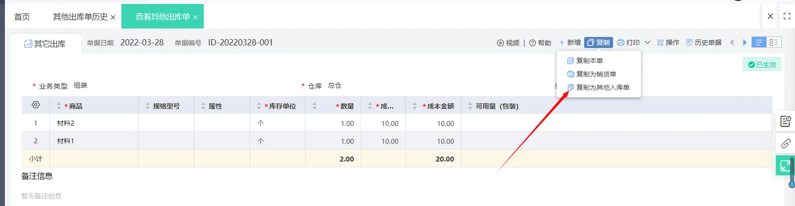
Task: Click subtotal amount 20.00
Action: [x=445, y=159]
